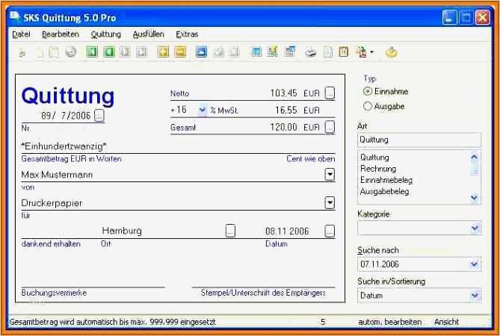Click ellipsis button beside receipt number
Screen dimensions: 500x336
[99, 116]
